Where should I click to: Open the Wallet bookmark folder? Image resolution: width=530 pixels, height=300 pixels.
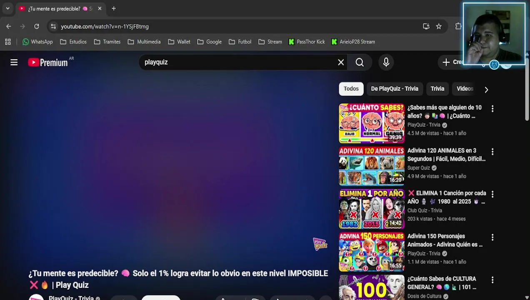179,42
